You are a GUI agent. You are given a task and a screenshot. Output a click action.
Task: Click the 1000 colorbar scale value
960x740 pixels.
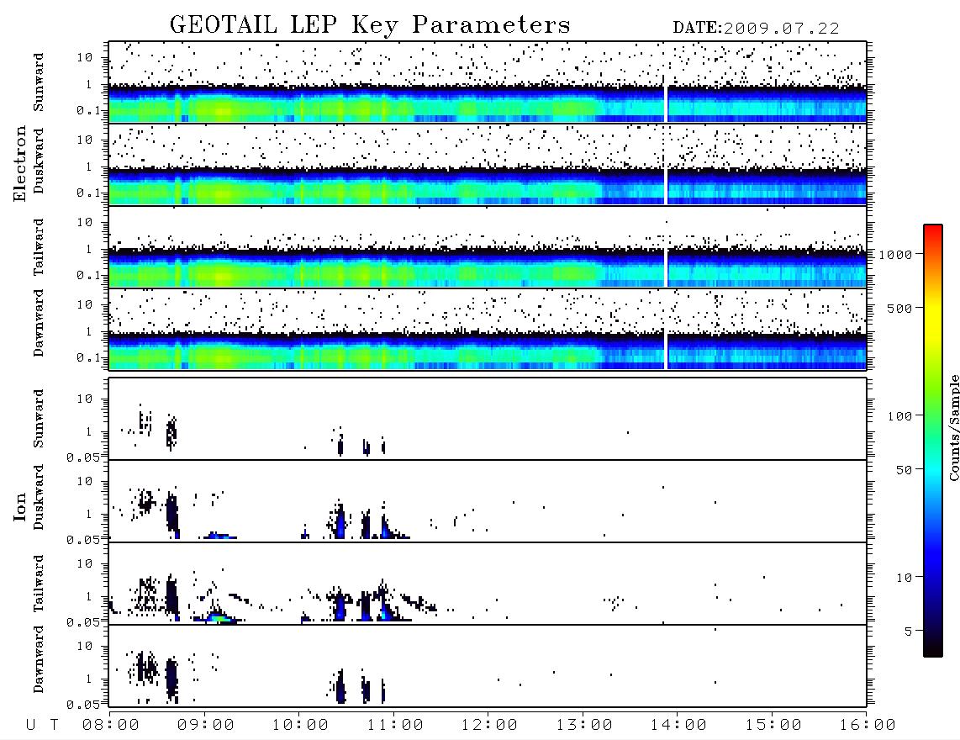[895, 254]
